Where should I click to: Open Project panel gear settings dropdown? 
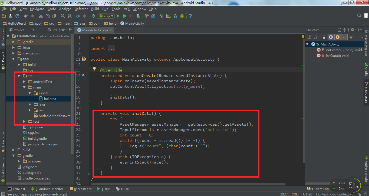tap(64, 30)
